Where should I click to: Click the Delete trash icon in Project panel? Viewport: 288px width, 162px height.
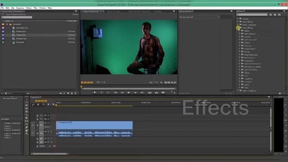tap(75, 93)
